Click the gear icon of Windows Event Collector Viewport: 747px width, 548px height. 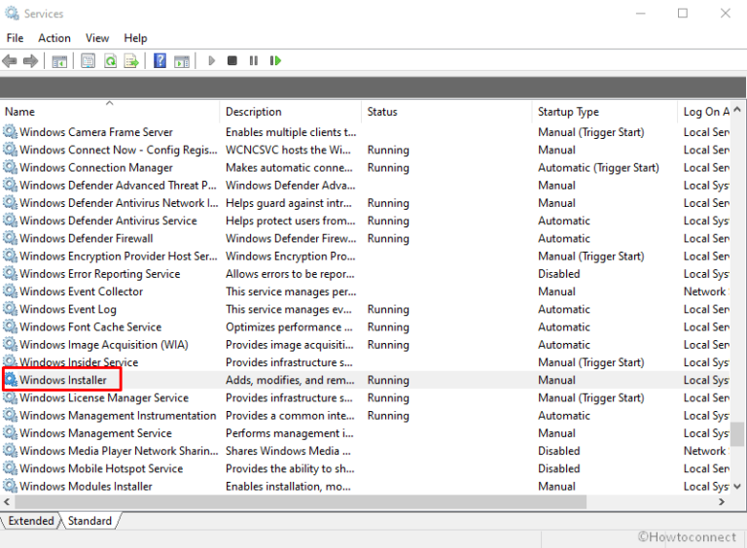click(x=11, y=291)
